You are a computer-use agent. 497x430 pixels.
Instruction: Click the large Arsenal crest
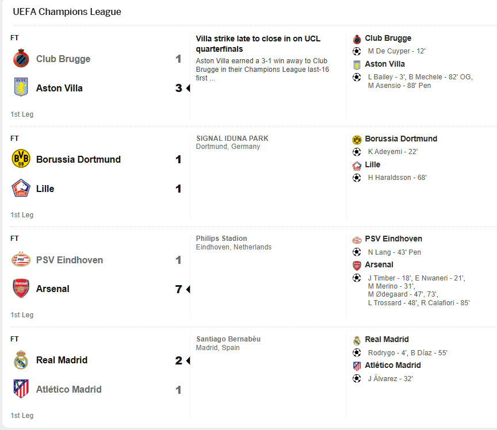point(21,289)
